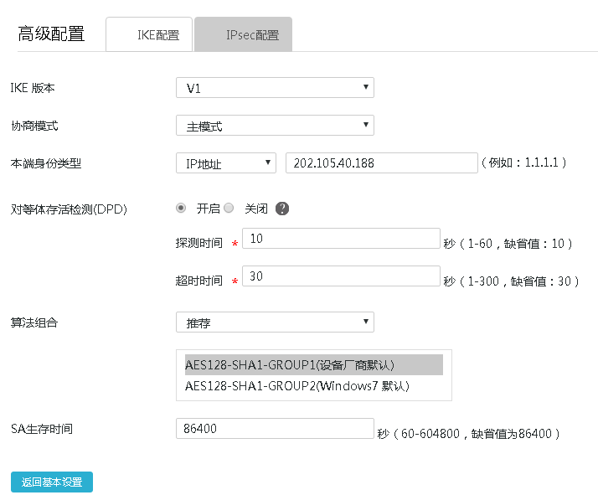Open the 算法组合 dropdown showing 推荐
Image resolution: width=598 pixels, height=495 pixels.
(275, 322)
